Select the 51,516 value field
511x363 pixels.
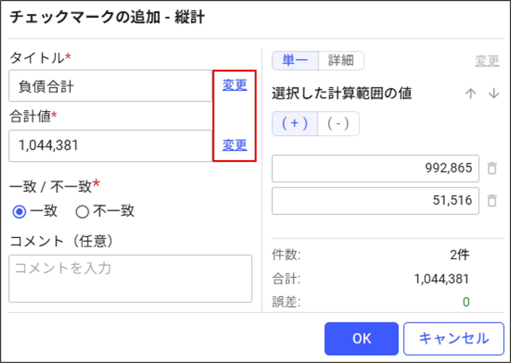coord(375,201)
